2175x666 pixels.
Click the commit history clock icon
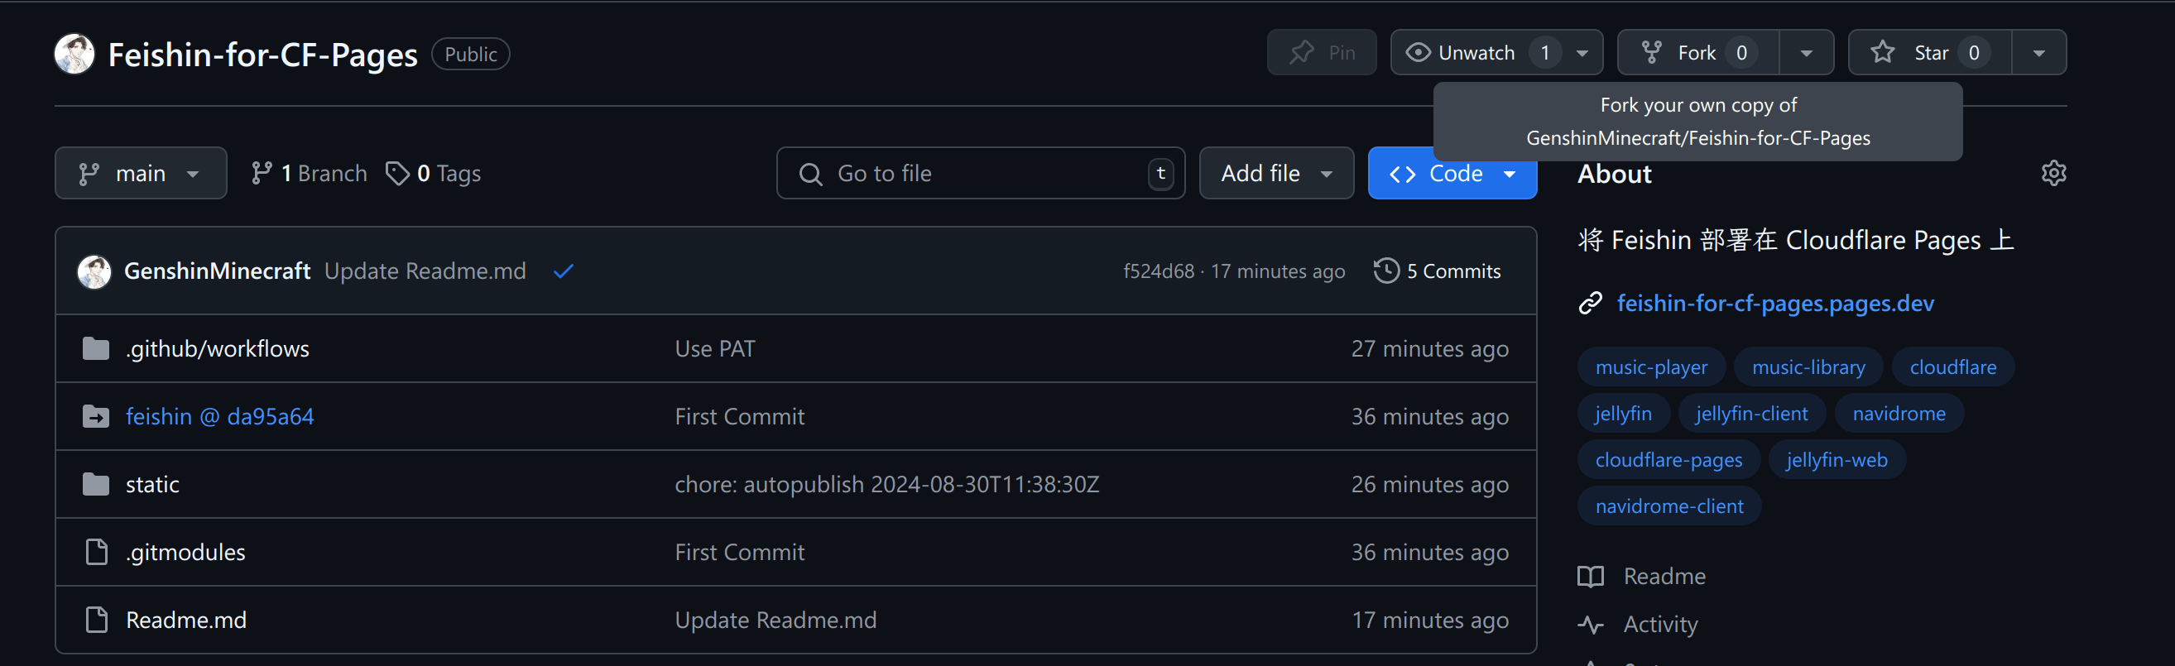pyautogui.click(x=1385, y=271)
